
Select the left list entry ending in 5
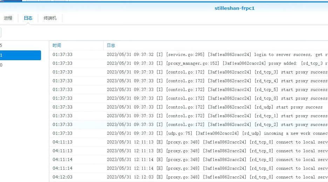click(20, 45)
